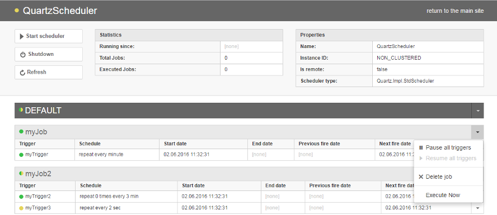Click the status dot of myJob2
497x215 pixels.
(21, 173)
